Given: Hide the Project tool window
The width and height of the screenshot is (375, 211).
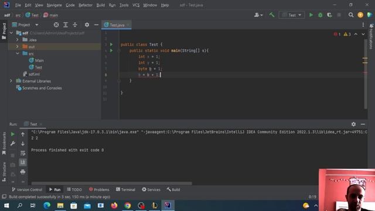Looking at the screenshot, I should click(x=96, y=25).
